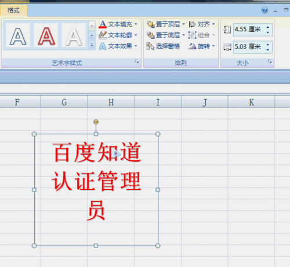
Task: Click the 旋转 rotate icon
Action: (192, 46)
